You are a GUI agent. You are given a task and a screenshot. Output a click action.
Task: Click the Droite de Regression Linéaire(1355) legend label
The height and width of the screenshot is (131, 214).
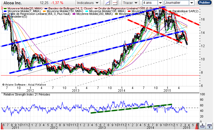[x=130, y=9]
